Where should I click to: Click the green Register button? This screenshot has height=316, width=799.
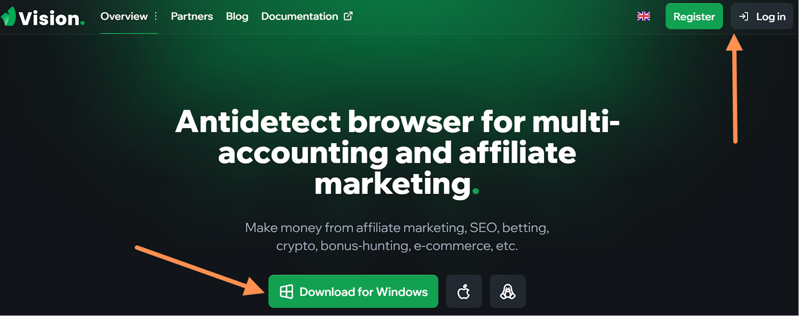click(x=694, y=16)
